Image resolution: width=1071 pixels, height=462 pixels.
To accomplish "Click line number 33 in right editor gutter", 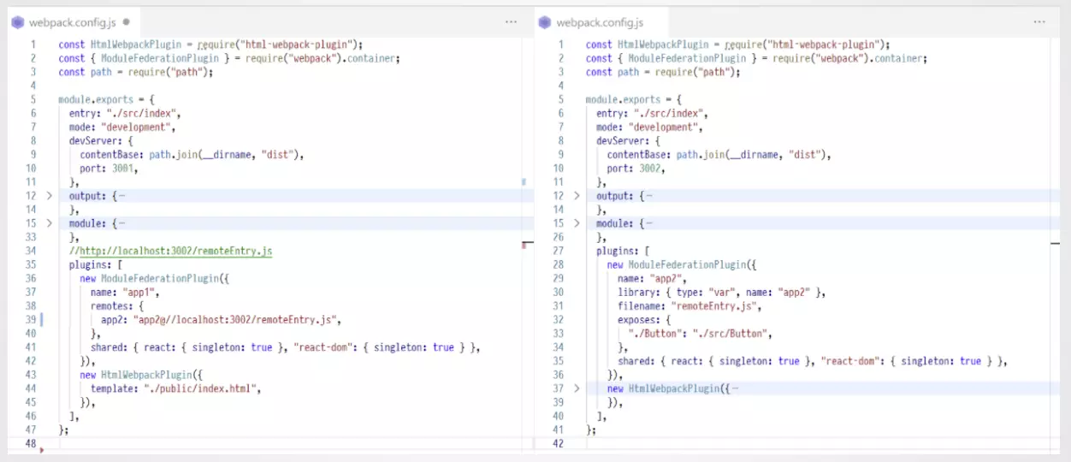I will (558, 334).
